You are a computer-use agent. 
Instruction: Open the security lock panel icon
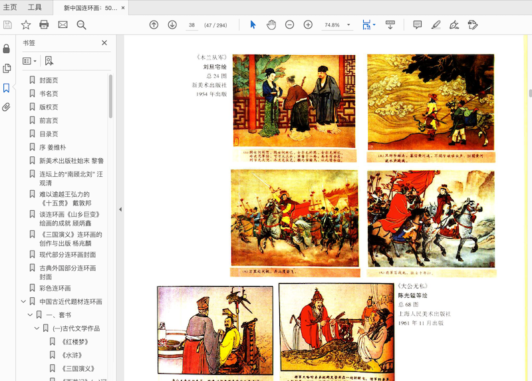(x=7, y=49)
